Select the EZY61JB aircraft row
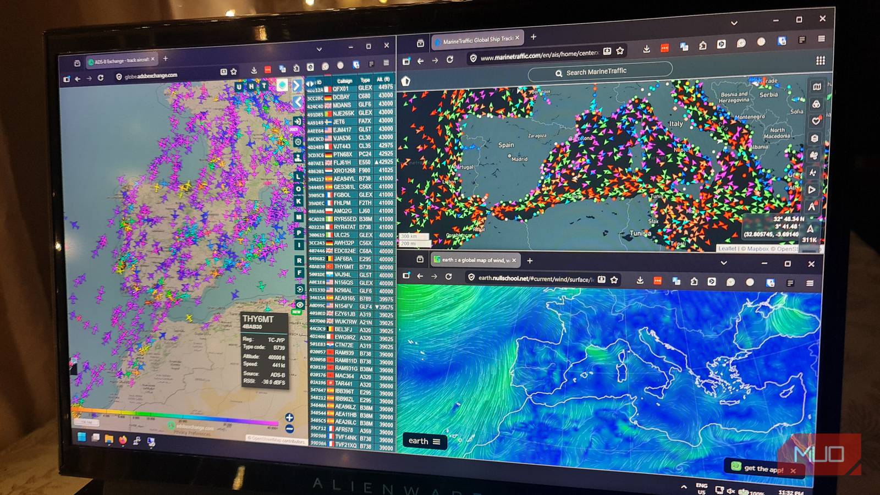Screen dimensions: 880x495 (351, 314)
